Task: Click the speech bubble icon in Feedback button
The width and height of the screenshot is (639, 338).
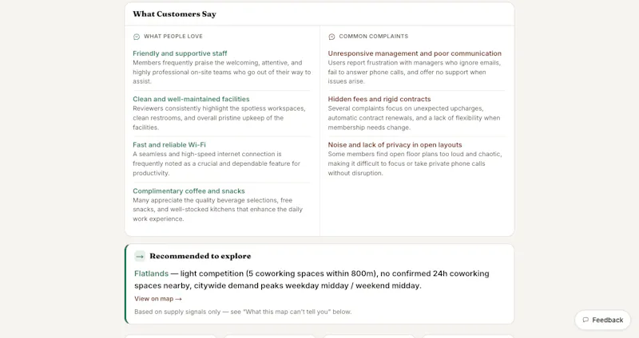Action: 585,320
